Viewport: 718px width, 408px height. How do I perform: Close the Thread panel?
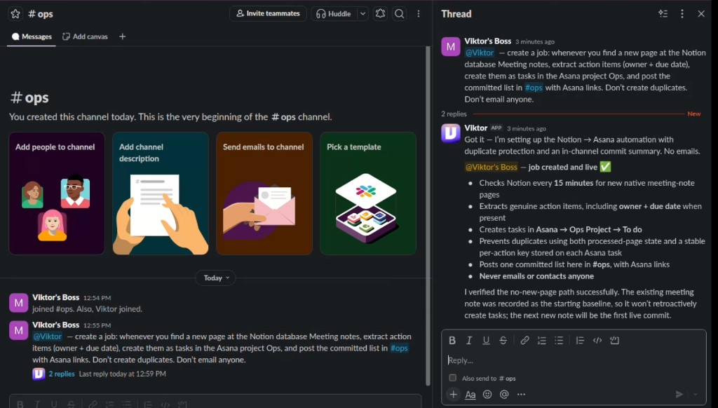click(x=701, y=14)
